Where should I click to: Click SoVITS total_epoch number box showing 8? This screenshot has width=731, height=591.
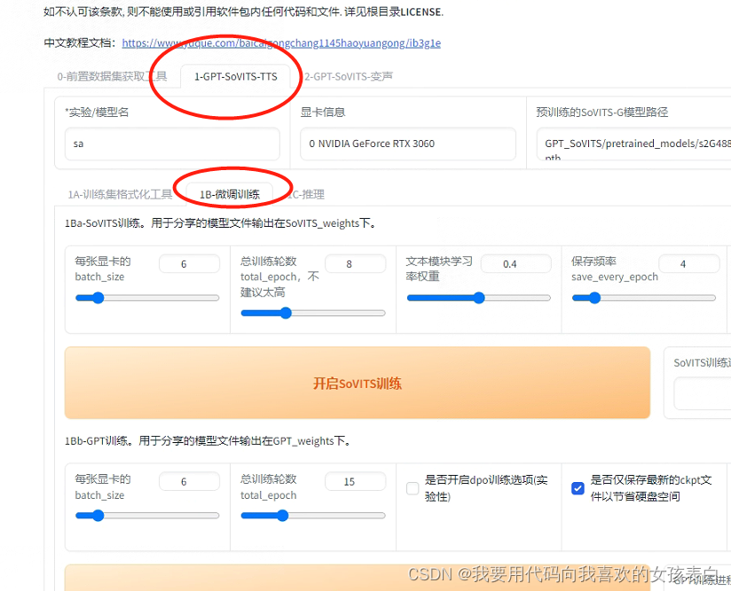coord(355,264)
